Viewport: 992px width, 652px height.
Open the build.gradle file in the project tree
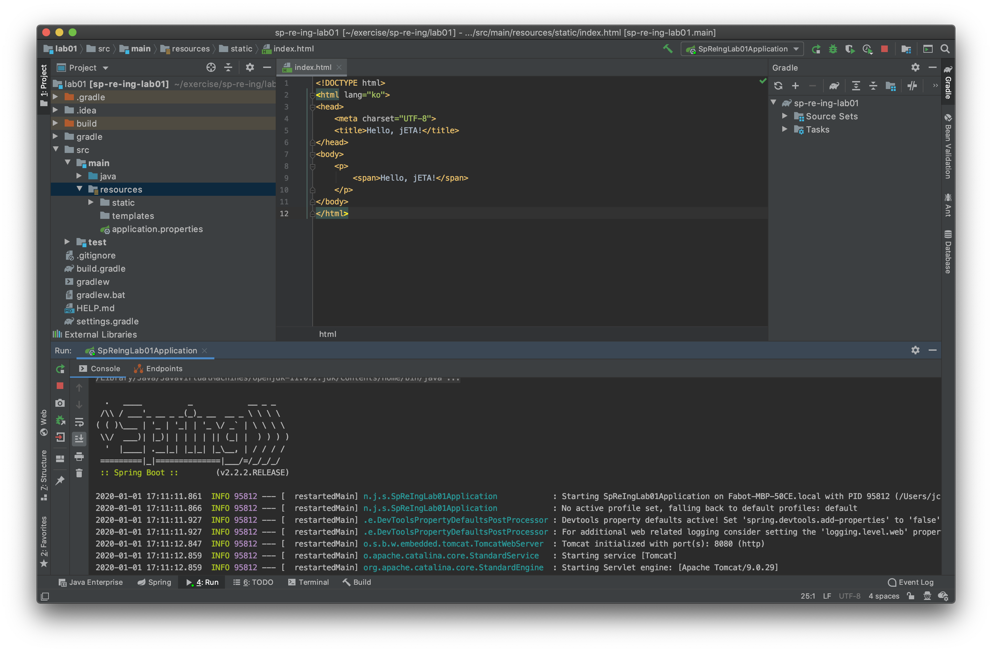[101, 268]
